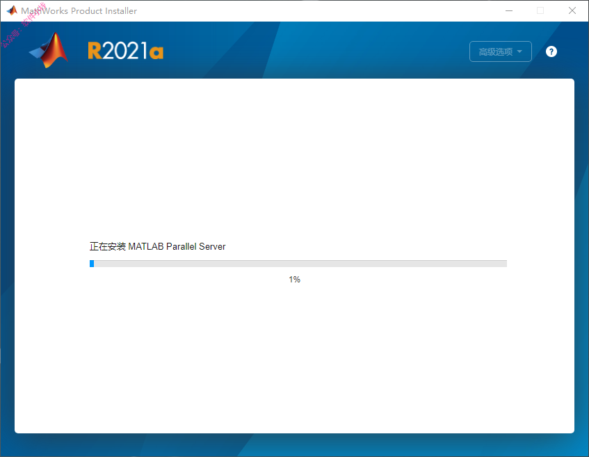Image resolution: width=589 pixels, height=457 pixels.
Task: Close the installer window
Action: pos(572,10)
